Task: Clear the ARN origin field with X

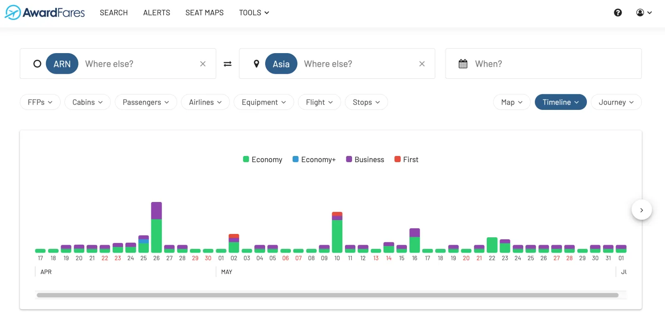Action: coord(203,64)
